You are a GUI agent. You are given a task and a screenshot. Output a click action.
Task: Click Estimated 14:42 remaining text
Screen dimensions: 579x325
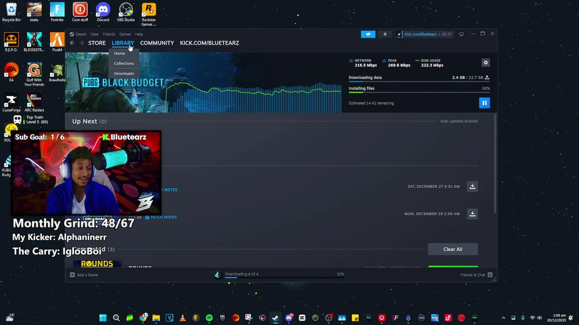tap(371, 103)
